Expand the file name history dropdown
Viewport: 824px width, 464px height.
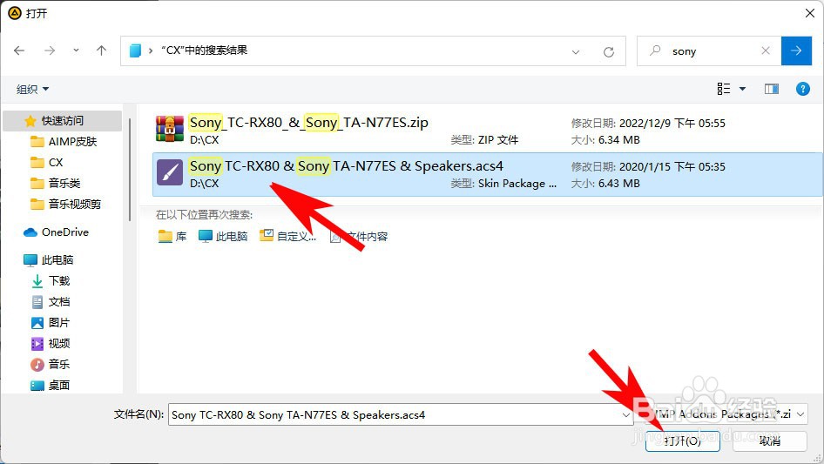pyautogui.click(x=626, y=414)
